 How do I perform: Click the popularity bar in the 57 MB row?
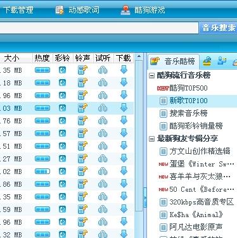(x=42, y=134)
